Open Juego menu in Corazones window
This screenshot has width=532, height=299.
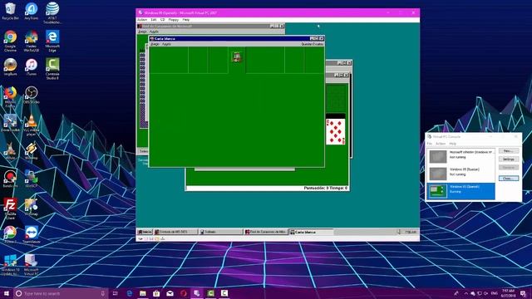pyautogui.click(x=142, y=32)
